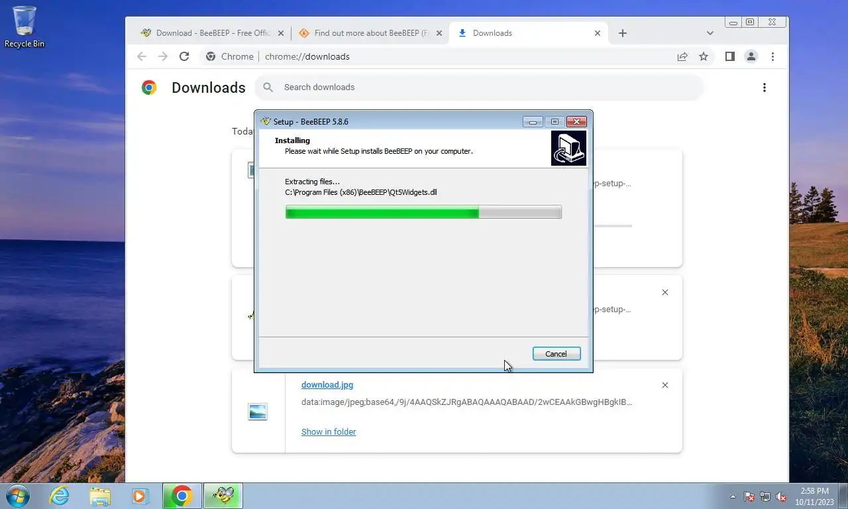Click the muted volume tray icon
The image size is (848, 509).
click(781, 496)
